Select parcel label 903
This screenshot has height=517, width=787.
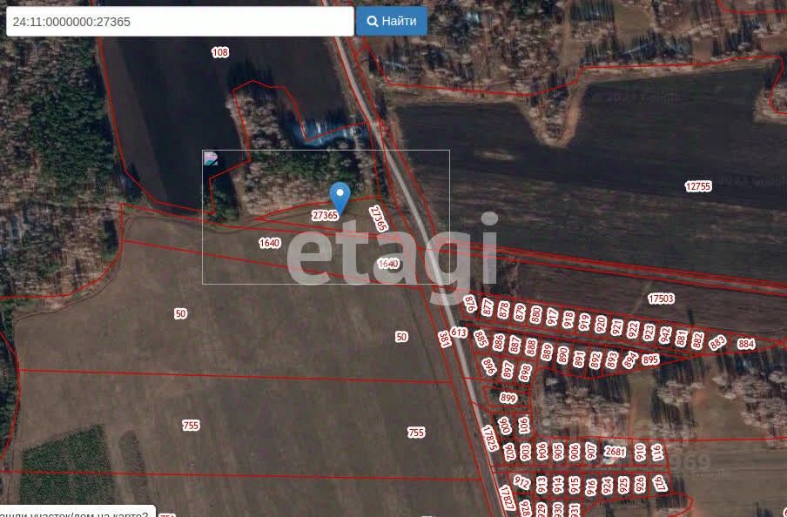coord(525,452)
